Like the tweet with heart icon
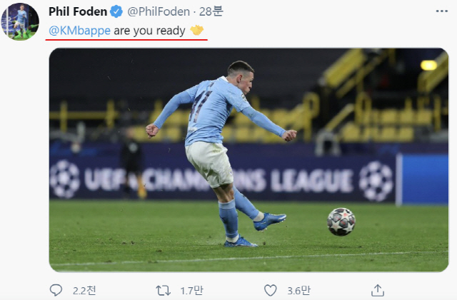Screen dimensions: 457x300 (x=270, y=290)
